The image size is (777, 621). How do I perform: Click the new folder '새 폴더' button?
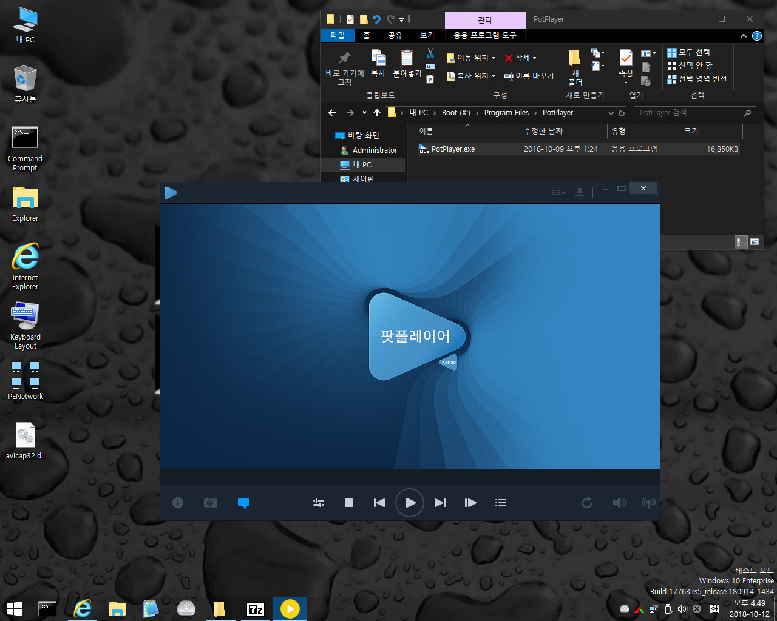575,68
